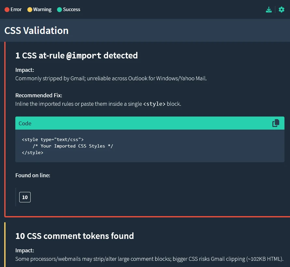Screen dimensions: 290x267
Task: Toggle the Error filter label
Action: [x=16, y=9]
